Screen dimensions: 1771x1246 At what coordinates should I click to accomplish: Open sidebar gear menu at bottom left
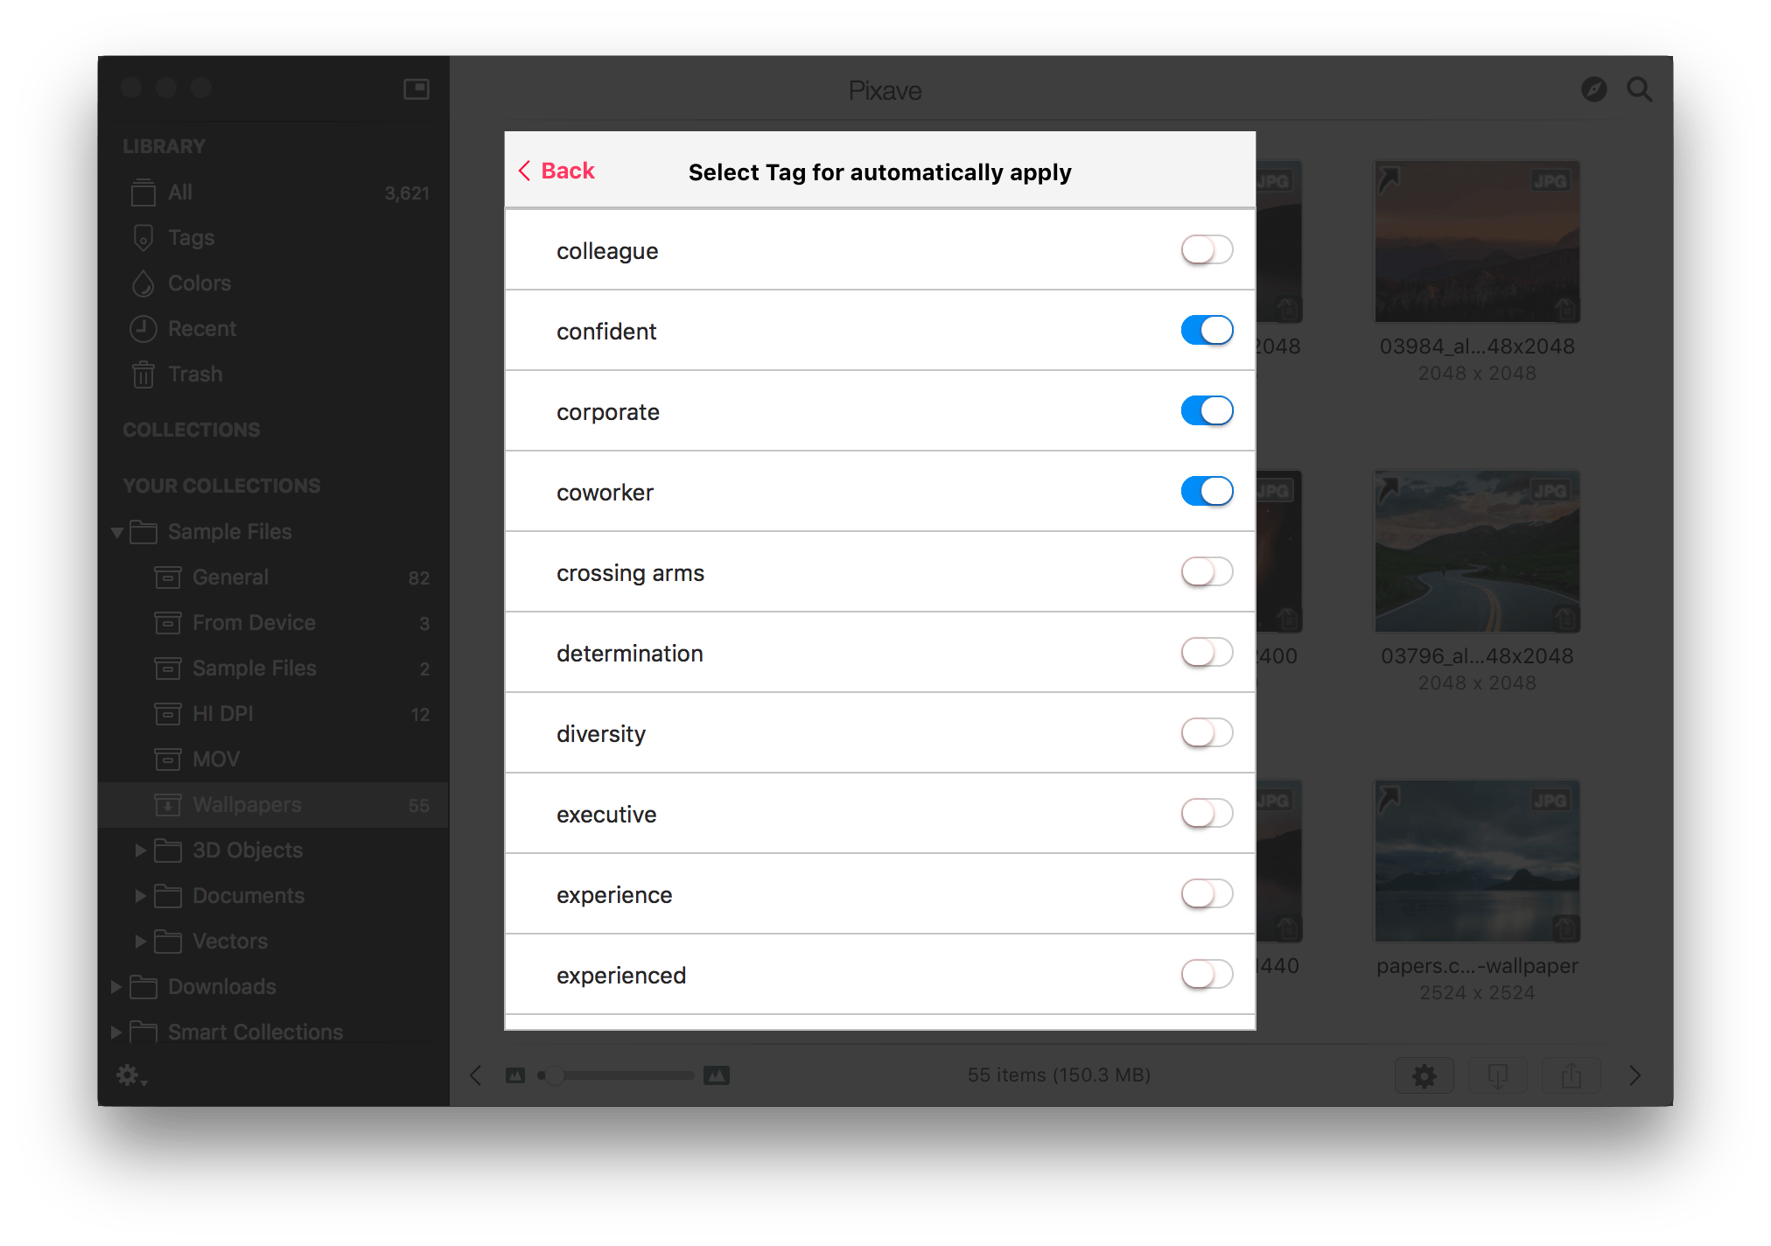(131, 1075)
